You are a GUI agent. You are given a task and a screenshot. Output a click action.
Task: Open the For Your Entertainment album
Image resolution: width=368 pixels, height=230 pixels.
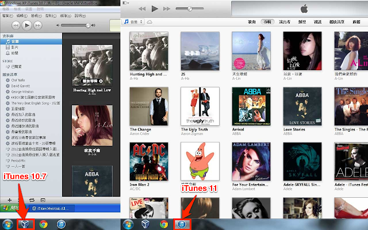251,162
